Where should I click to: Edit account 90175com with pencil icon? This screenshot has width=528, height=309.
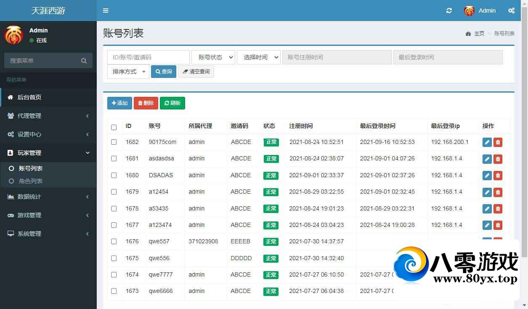487,142
